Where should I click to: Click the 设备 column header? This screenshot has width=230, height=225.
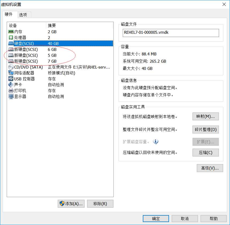(x=13, y=25)
